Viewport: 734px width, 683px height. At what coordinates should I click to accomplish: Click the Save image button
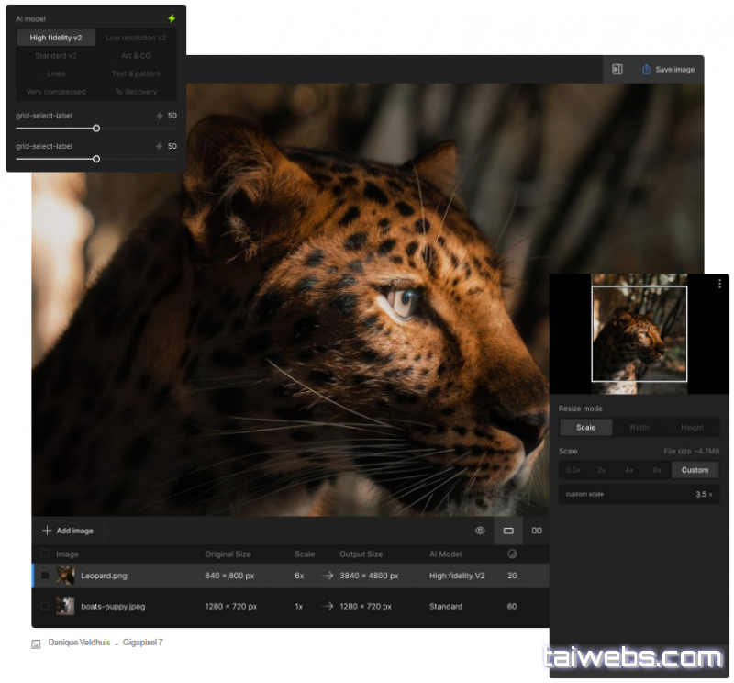click(x=668, y=69)
